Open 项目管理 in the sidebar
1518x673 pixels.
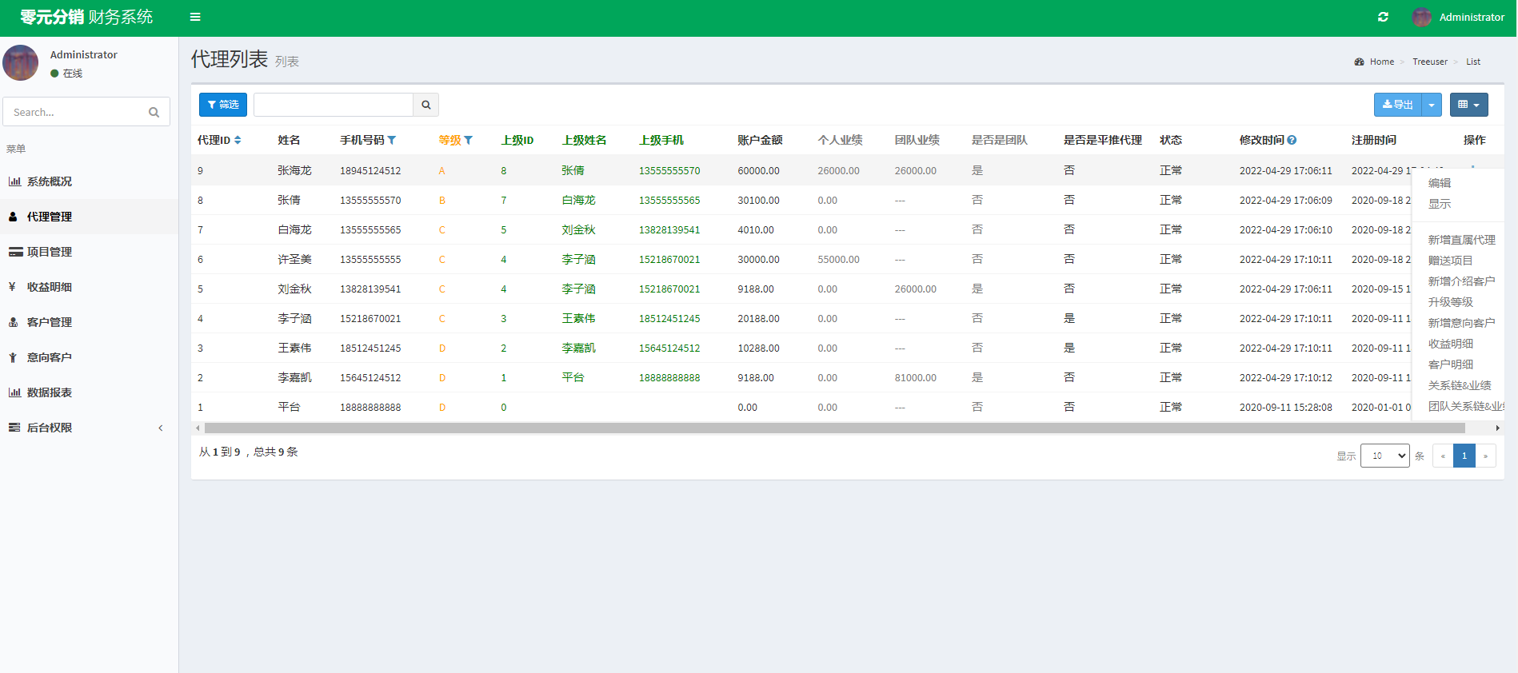click(x=50, y=252)
